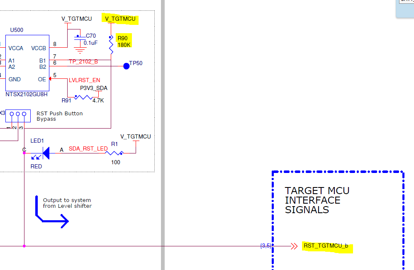The width and height of the screenshot is (414, 270).
Task: Select the TP50 test point dot
Action: pyautogui.click(x=127, y=66)
